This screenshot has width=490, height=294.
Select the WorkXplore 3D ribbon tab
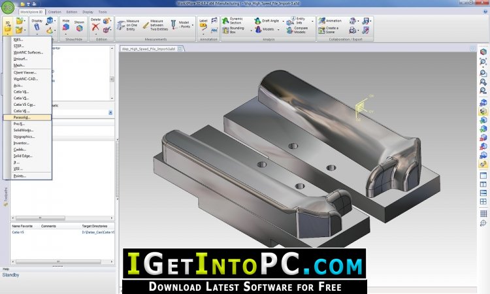point(31,12)
